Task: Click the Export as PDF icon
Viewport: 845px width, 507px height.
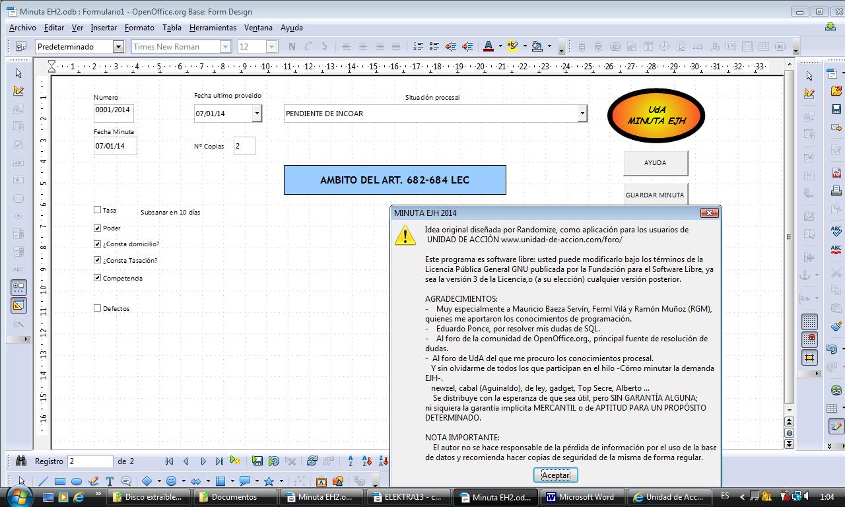Action: point(836,174)
